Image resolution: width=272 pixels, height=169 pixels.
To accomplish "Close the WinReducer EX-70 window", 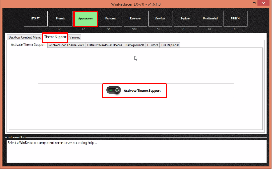I will click(x=264, y=3).
